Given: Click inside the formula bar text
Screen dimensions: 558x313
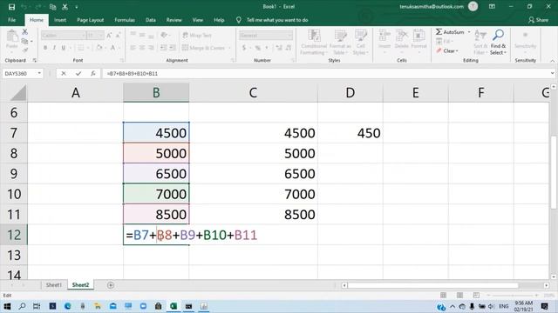Looking at the screenshot, I should (x=132, y=73).
